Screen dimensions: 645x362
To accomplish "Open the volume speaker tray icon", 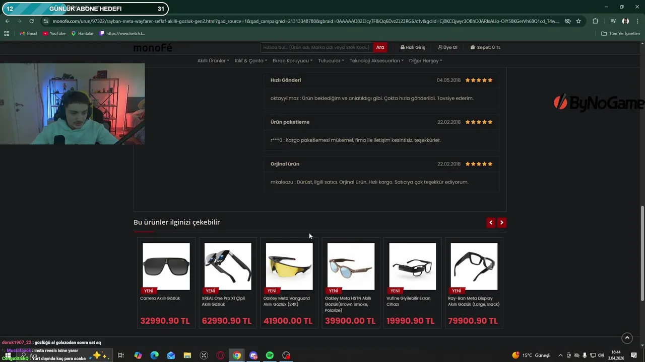I will (x=601, y=355).
